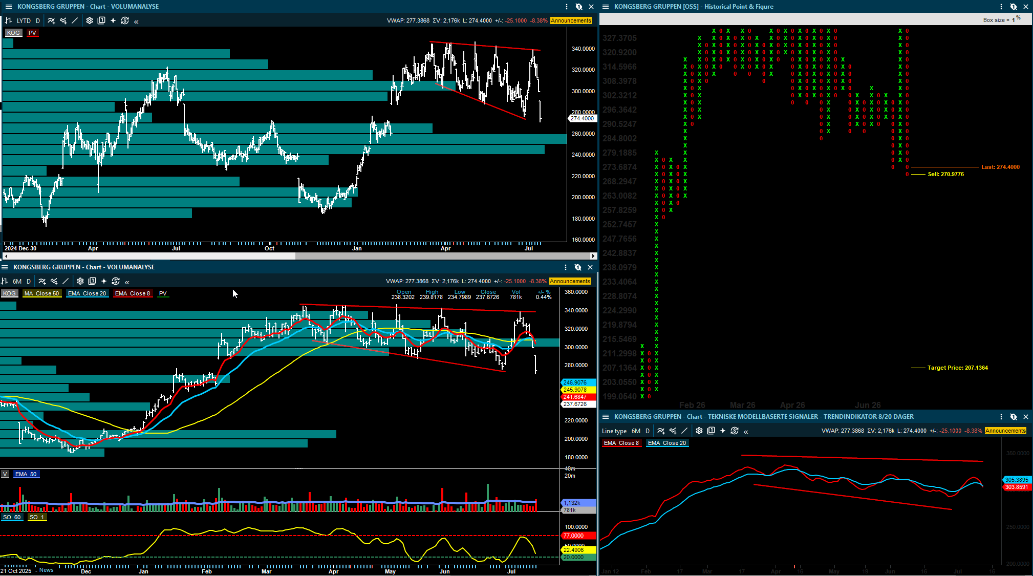Click the template icon in top chart toolbar
1033x576 pixels.
(101, 21)
